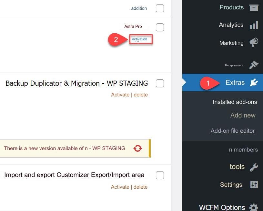Click the WCFM Options gear icon
263x211 pixels.
[254, 207]
